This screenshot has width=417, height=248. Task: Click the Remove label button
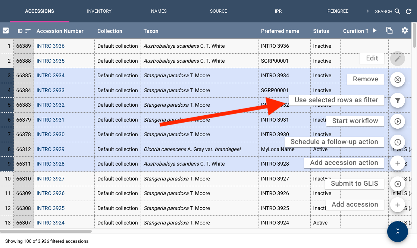(x=365, y=79)
